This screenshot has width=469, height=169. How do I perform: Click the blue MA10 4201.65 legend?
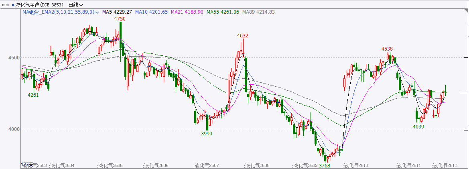coord(151,12)
